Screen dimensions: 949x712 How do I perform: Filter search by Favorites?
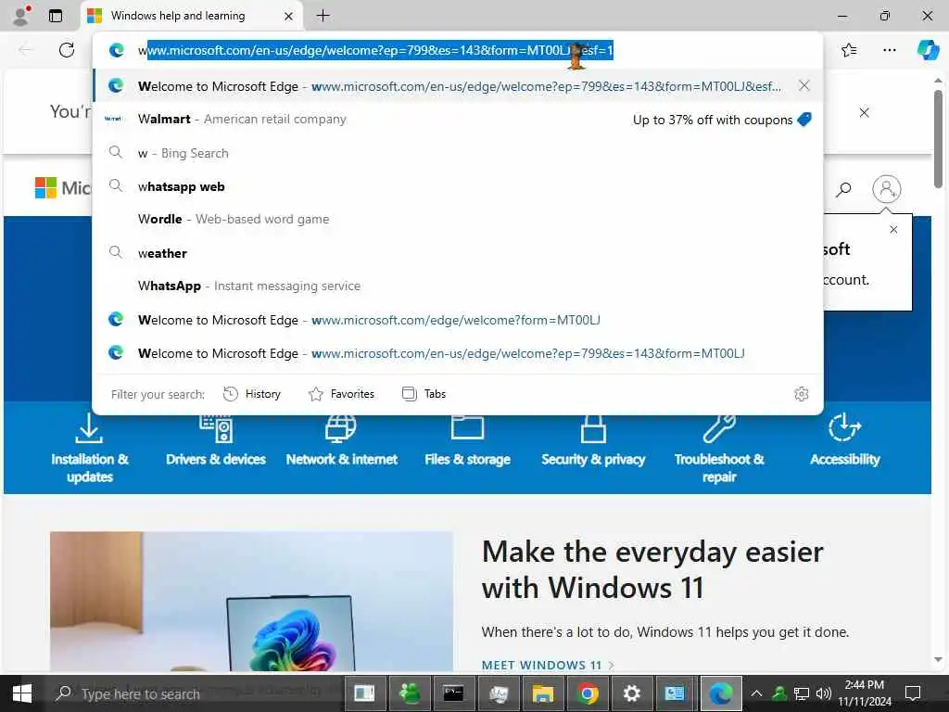[341, 394]
